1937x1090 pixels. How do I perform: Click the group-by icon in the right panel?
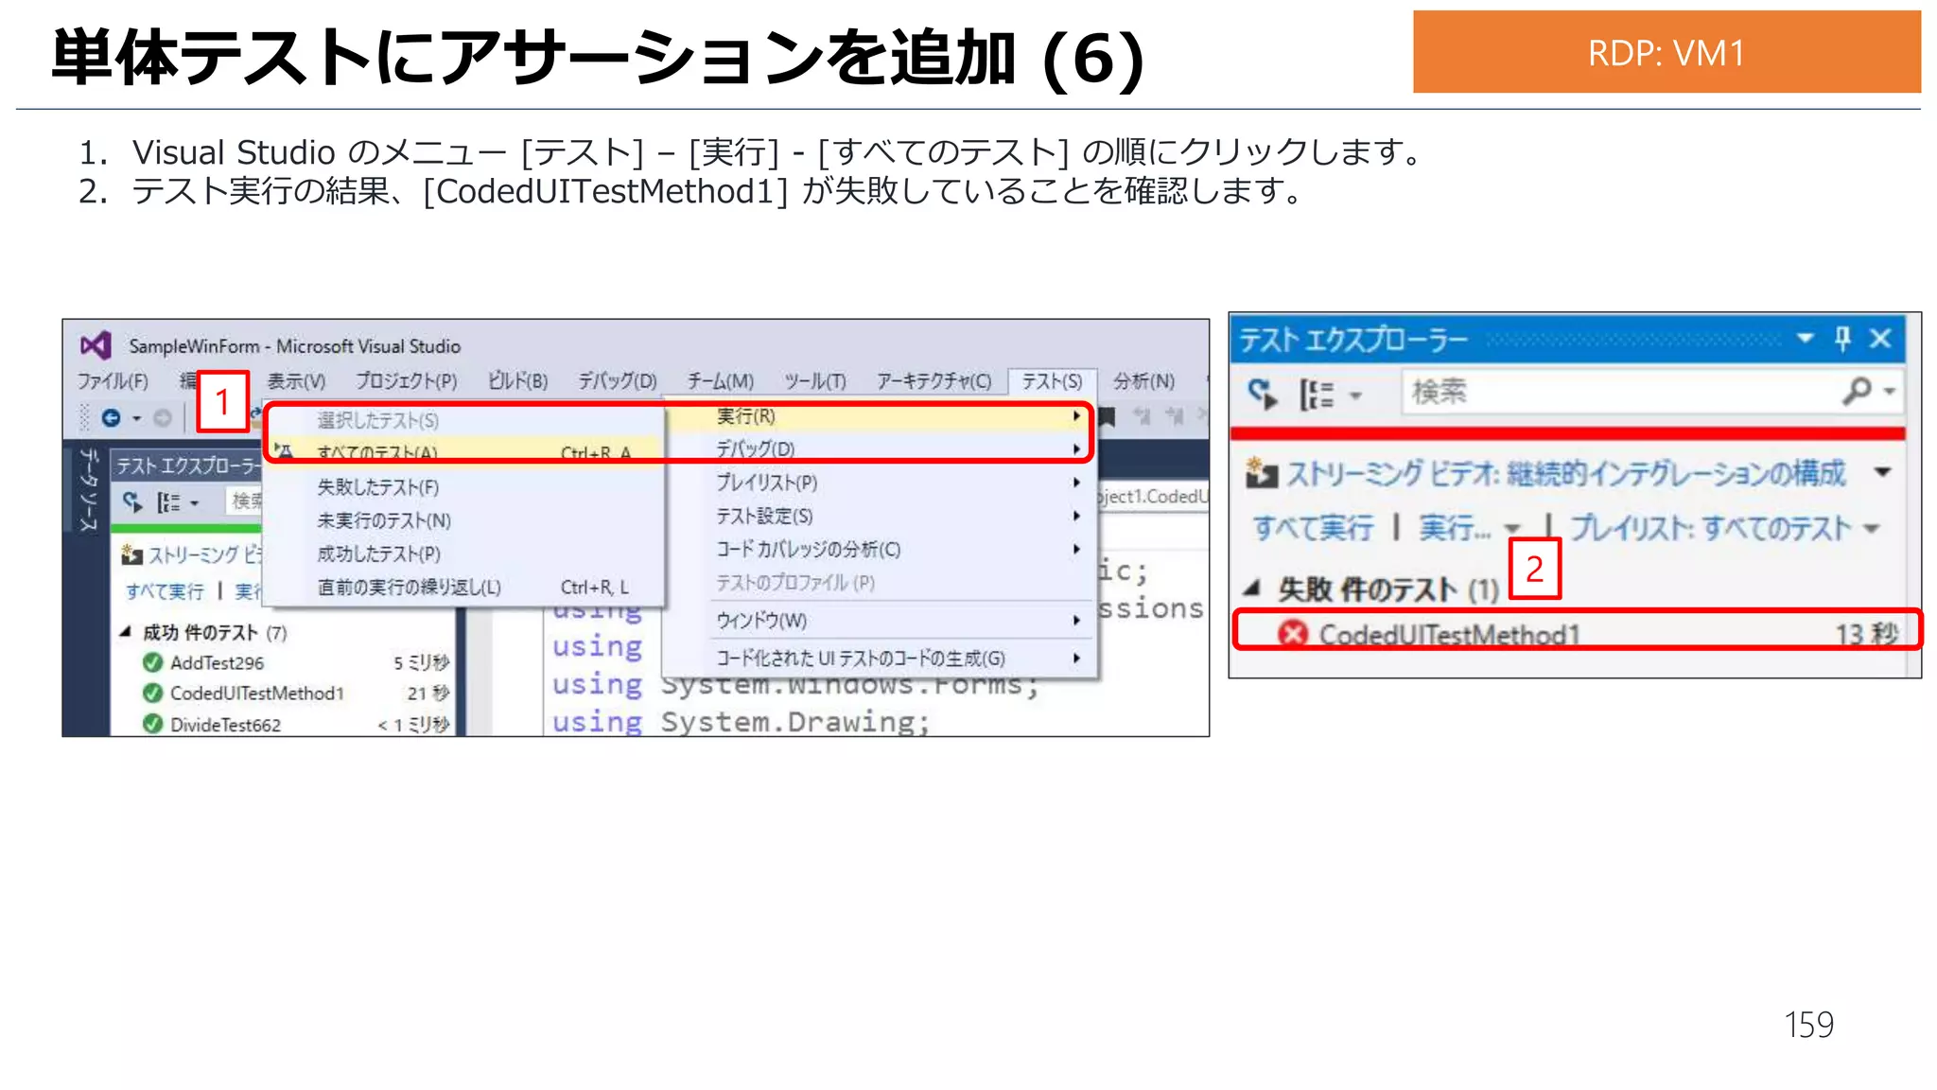(x=1316, y=394)
